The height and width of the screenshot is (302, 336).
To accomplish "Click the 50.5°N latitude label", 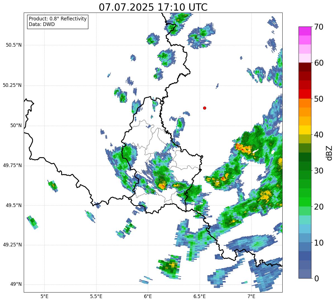I will [x=13, y=45].
